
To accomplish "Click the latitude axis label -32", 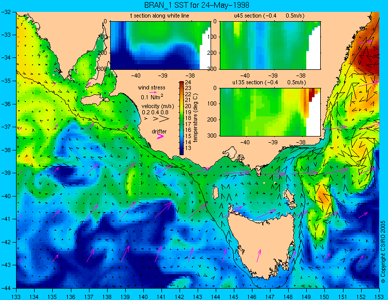I will [6, 11].
